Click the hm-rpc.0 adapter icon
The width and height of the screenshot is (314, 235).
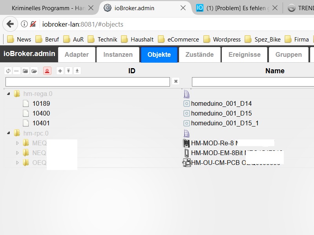coord(186,133)
